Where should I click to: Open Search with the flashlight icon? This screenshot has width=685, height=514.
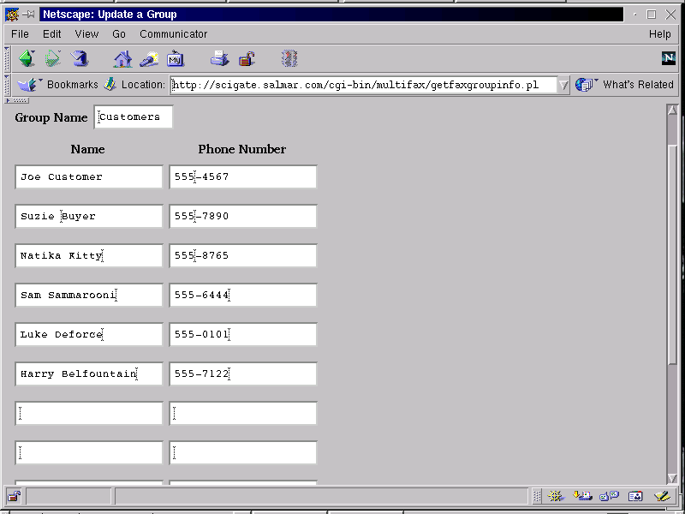click(x=149, y=59)
